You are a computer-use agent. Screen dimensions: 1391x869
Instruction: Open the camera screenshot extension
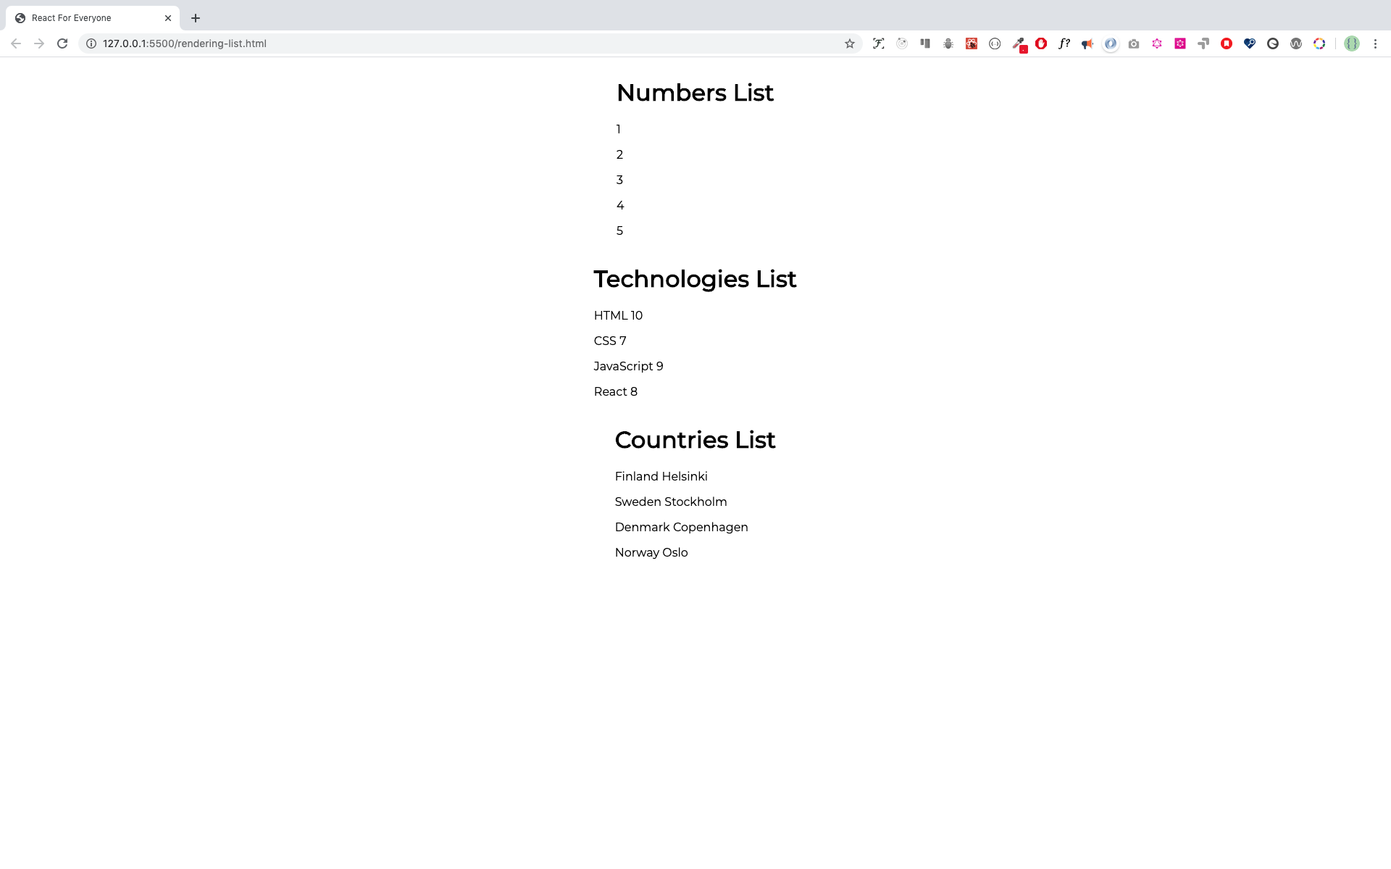(1134, 43)
